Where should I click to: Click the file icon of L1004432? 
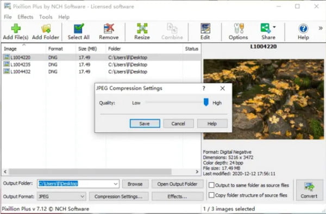(7, 71)
